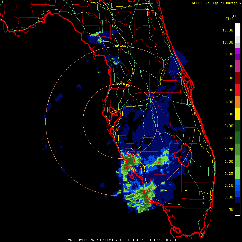Image resolution: width=242 pixels, height=242 pixels.
Task: Pick the white 12.00 color band
Action: pyautogui.click(x=237, y=30)
